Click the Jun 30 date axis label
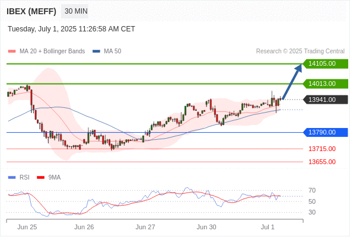This screenshot has width=350, height=237. [x=206, y=227]
